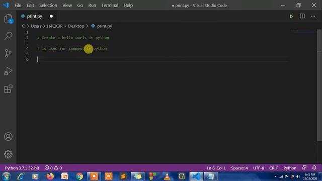The width and height of the screenshot is (322, 181).
Task: Expand H4CK3R breadcrumb segment
Action: (55, 26)
